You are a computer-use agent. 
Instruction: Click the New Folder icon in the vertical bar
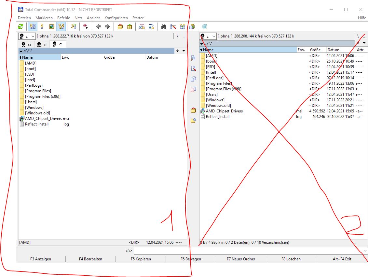click(x=193, y=121)
